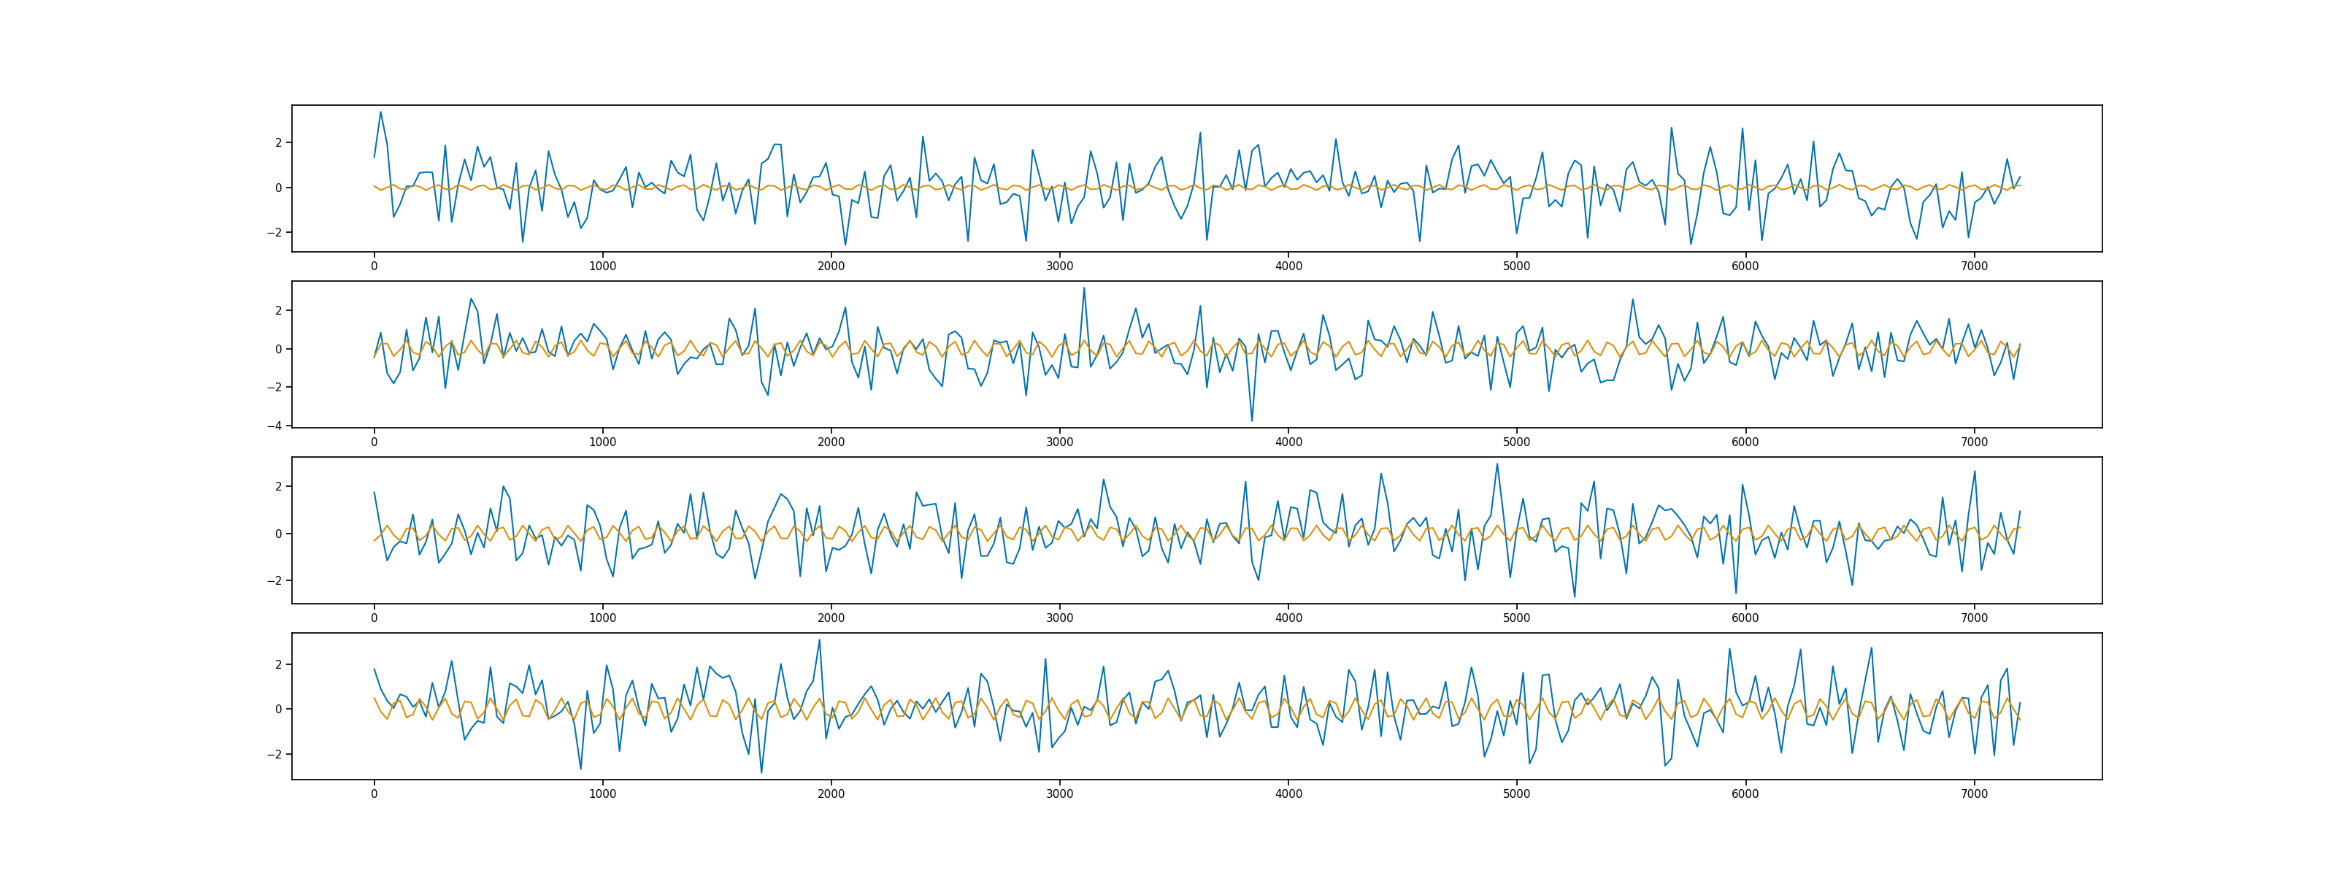Click the 0 x-axis label under top plot
This screenshot has width=2336, height=876.
coord(374,266)
